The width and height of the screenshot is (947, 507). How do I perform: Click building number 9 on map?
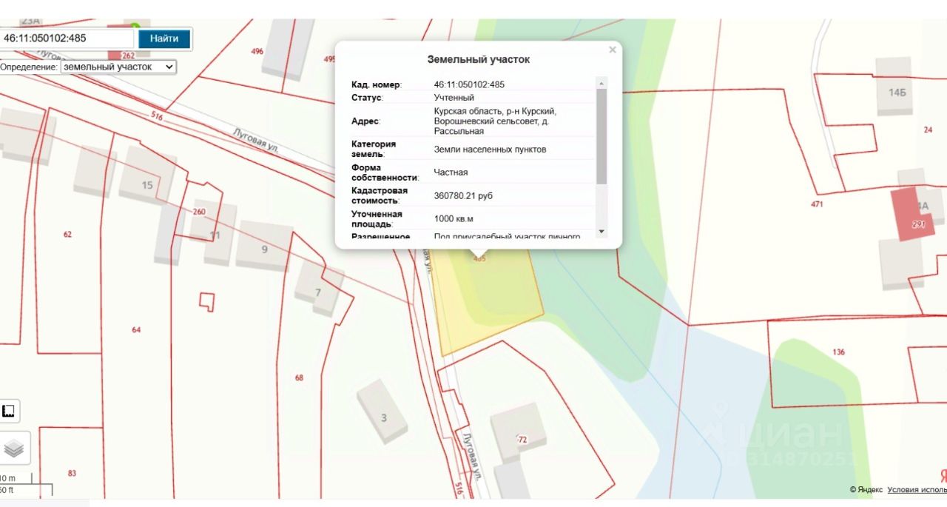pos(264,249)
